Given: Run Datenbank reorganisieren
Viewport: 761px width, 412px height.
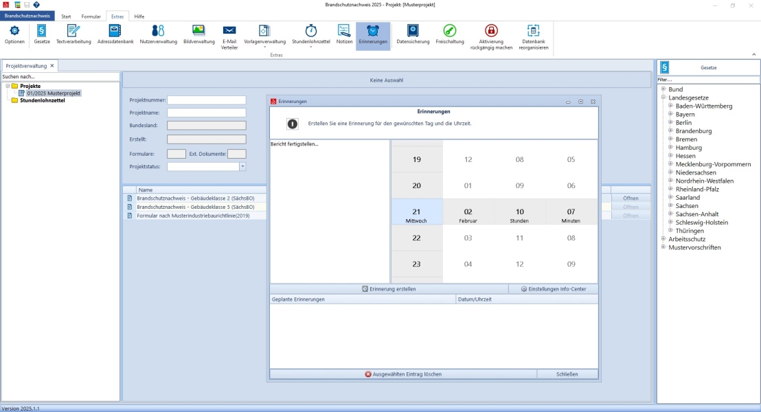Looking at the screenshot, I should click(x=534, y=37).
